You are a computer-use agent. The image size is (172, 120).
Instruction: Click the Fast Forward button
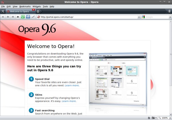(18, 17)
